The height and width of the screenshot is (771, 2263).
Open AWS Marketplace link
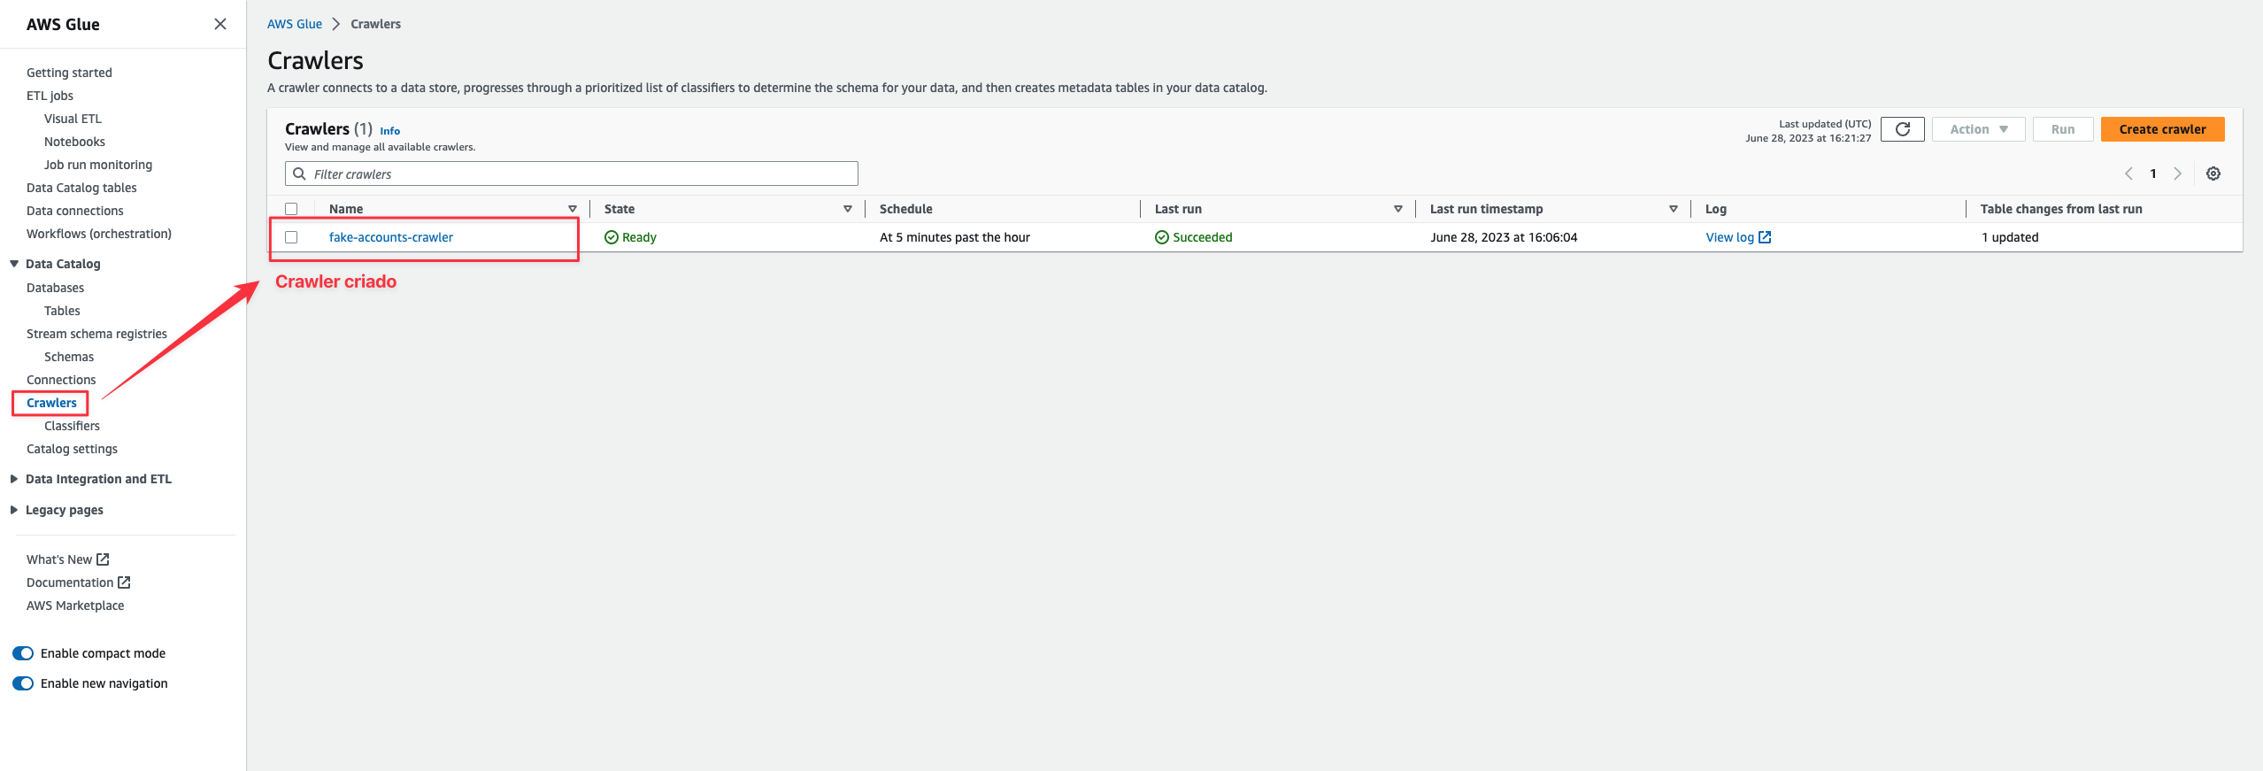(75, 605)
